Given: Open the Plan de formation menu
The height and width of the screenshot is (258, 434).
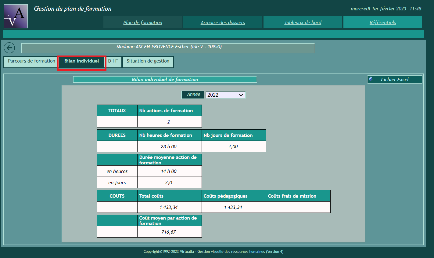Looking at the screenshot, I should [x=143, y=22].
